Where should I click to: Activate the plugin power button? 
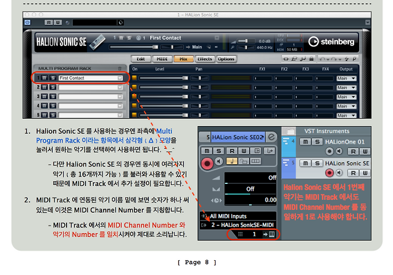(x=27, y=22)
